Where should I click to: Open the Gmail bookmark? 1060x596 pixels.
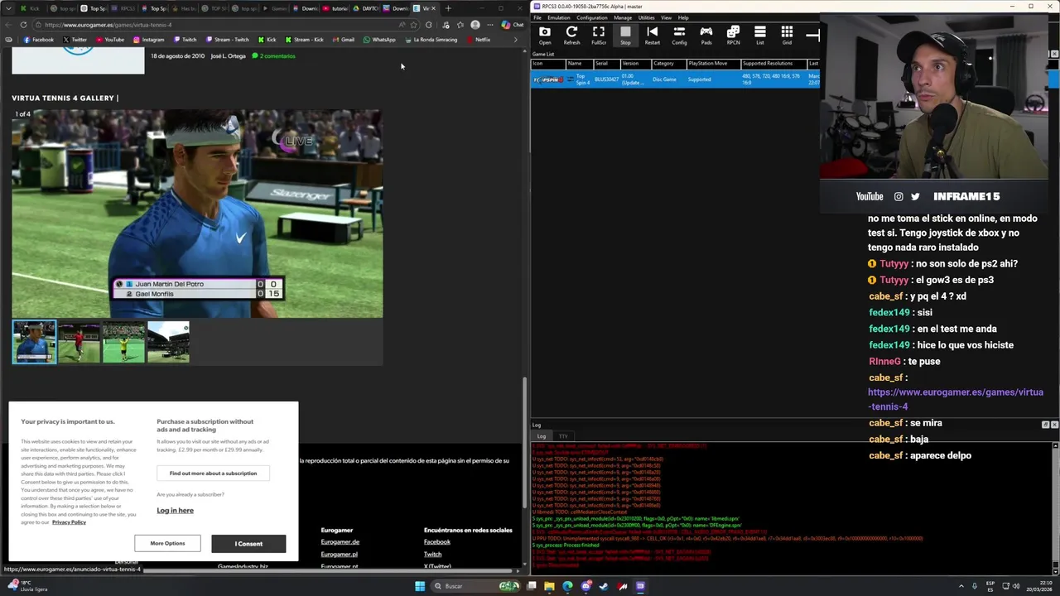[x=343, y=40]
